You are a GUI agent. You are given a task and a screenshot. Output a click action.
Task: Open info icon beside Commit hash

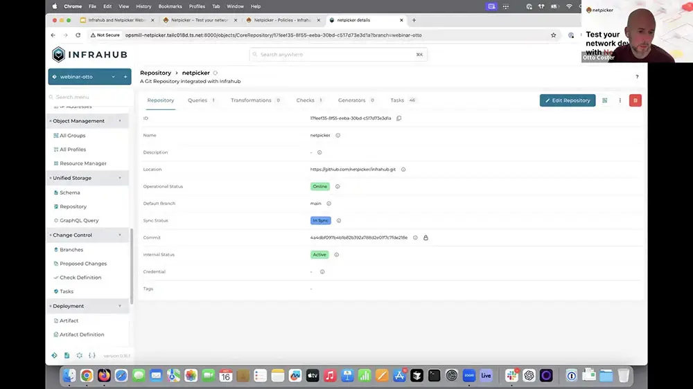[415, 237]
